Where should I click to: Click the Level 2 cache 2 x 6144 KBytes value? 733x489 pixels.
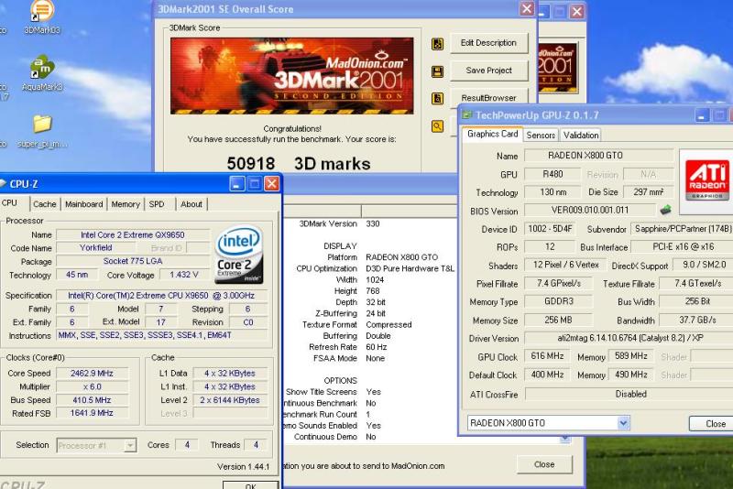pos(230,400)
